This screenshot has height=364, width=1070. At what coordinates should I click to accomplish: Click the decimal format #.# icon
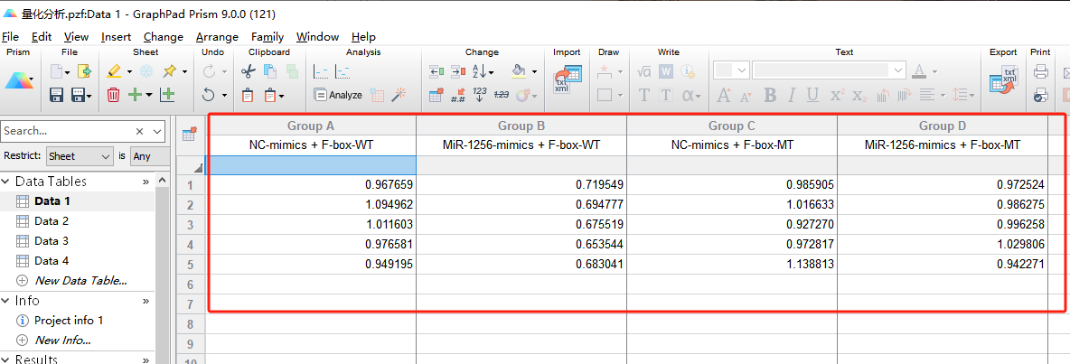pos(458,96)
